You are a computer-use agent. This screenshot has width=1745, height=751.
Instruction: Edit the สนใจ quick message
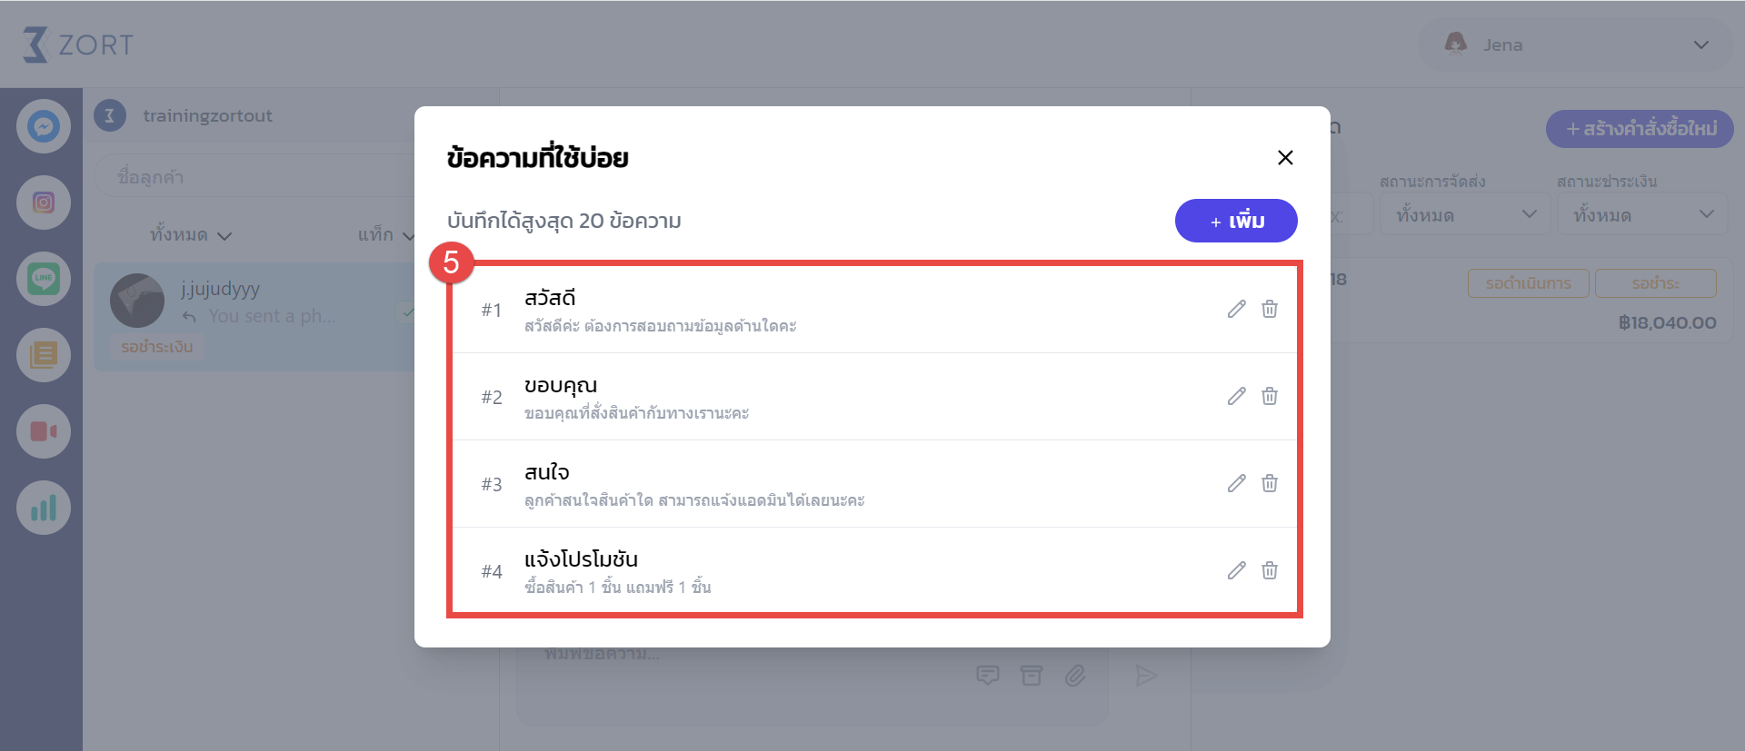[1236, 483]
